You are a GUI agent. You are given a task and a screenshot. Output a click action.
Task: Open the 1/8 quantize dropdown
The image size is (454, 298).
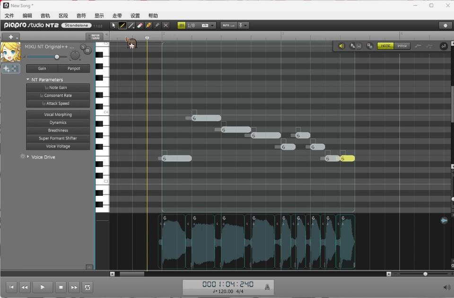tap(213, 26)
